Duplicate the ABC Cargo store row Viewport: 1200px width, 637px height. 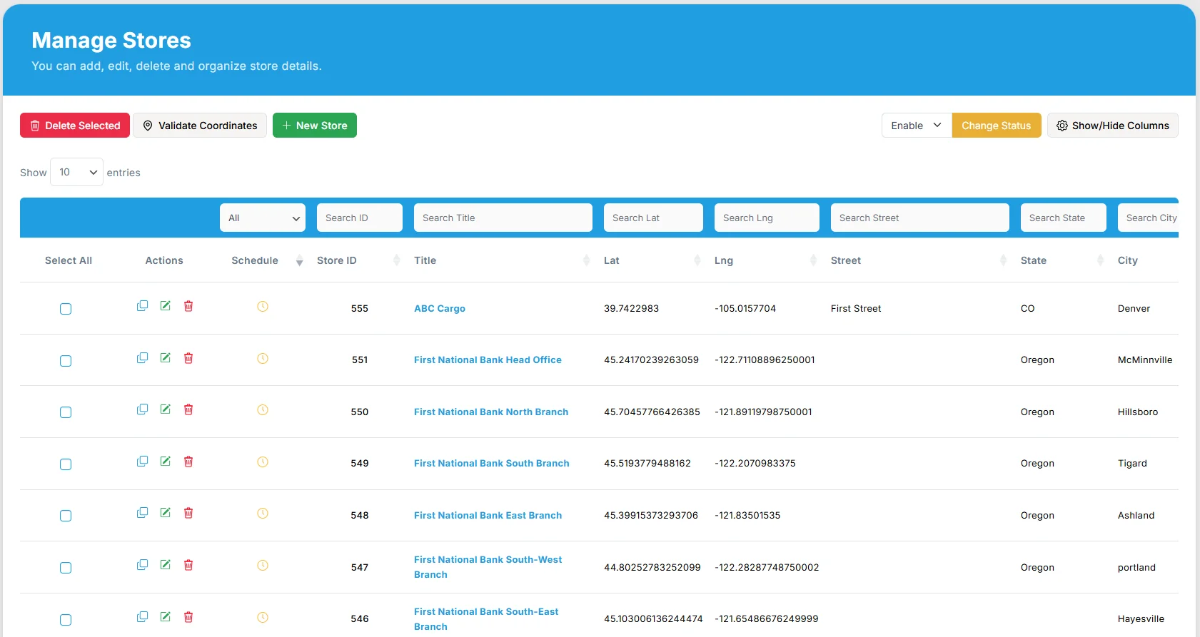tap(142, 306)
